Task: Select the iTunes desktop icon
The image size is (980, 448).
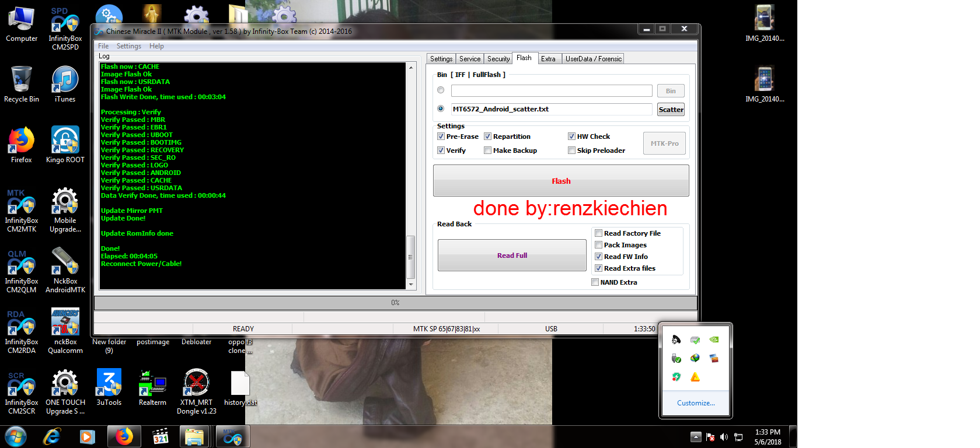Action: click(65, 85)
